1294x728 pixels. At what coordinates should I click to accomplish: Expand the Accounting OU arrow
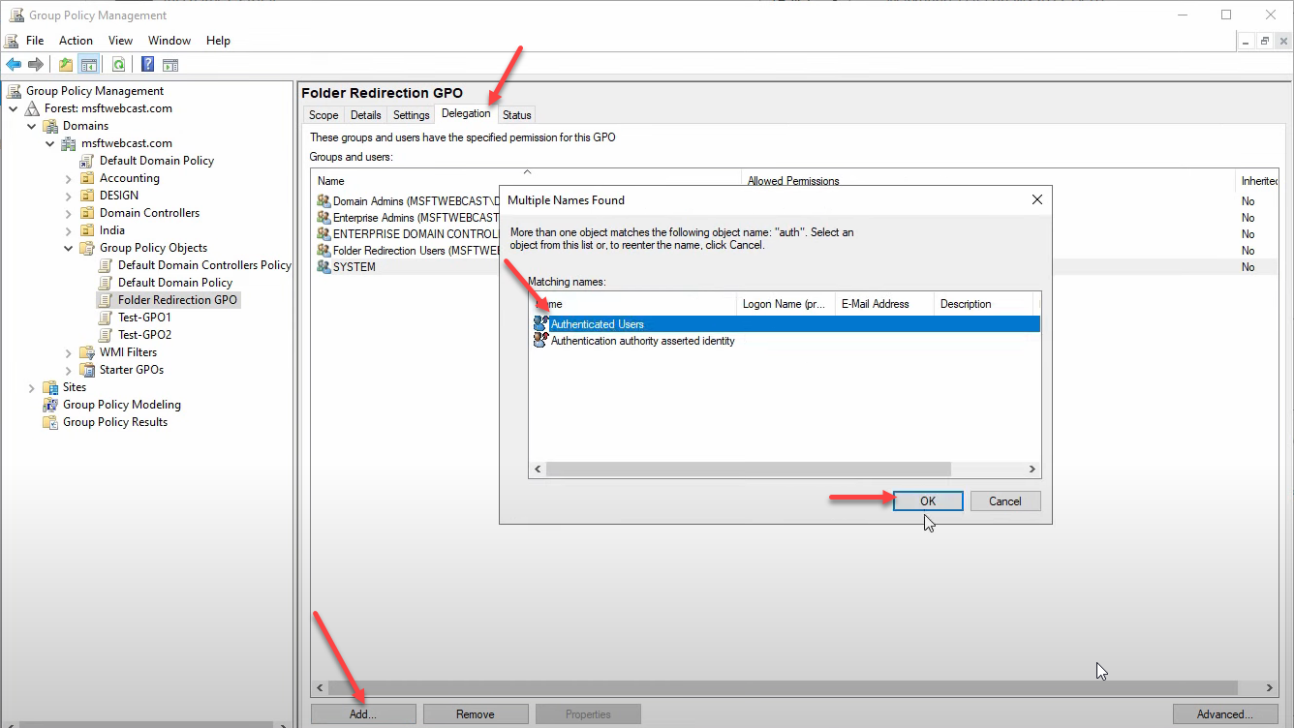[69, 178]
